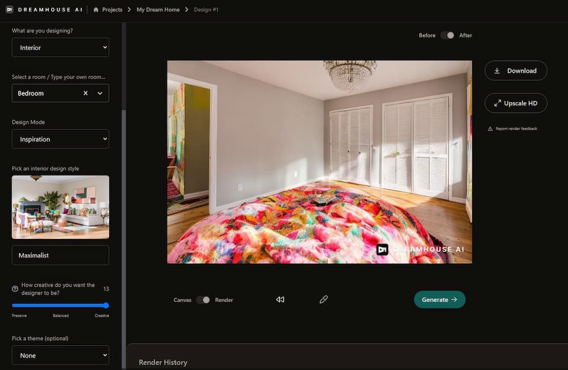Click the Report render feedback warning icon

(x=490, y=128)
